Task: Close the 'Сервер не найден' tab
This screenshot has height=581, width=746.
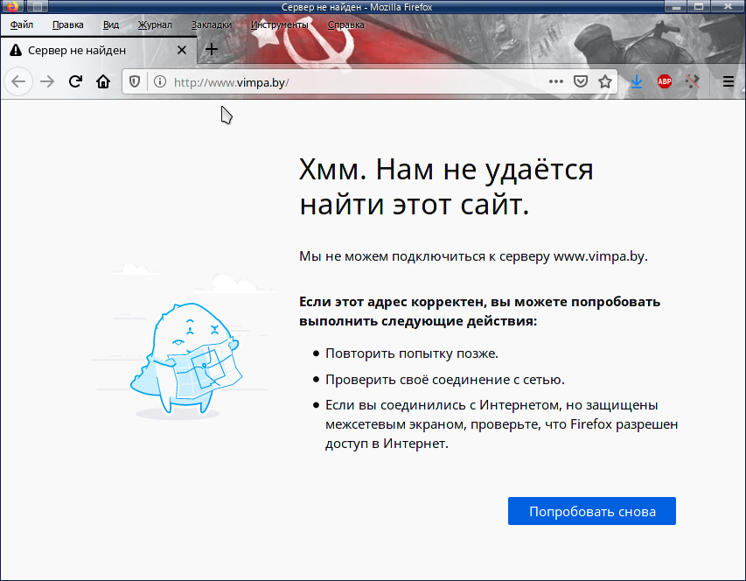Action: coord(182,50)
